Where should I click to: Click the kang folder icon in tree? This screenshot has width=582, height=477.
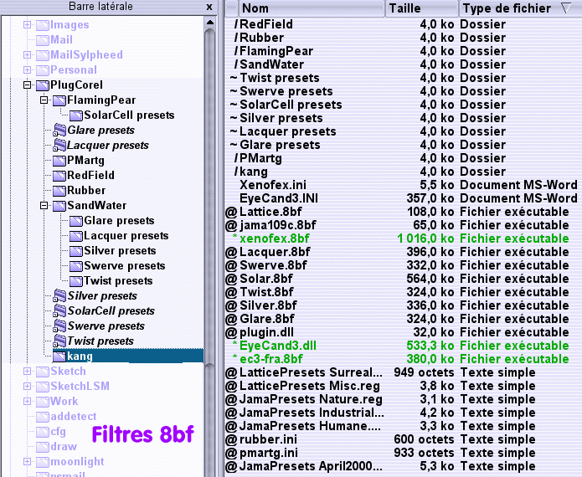(x=59, y=356)
